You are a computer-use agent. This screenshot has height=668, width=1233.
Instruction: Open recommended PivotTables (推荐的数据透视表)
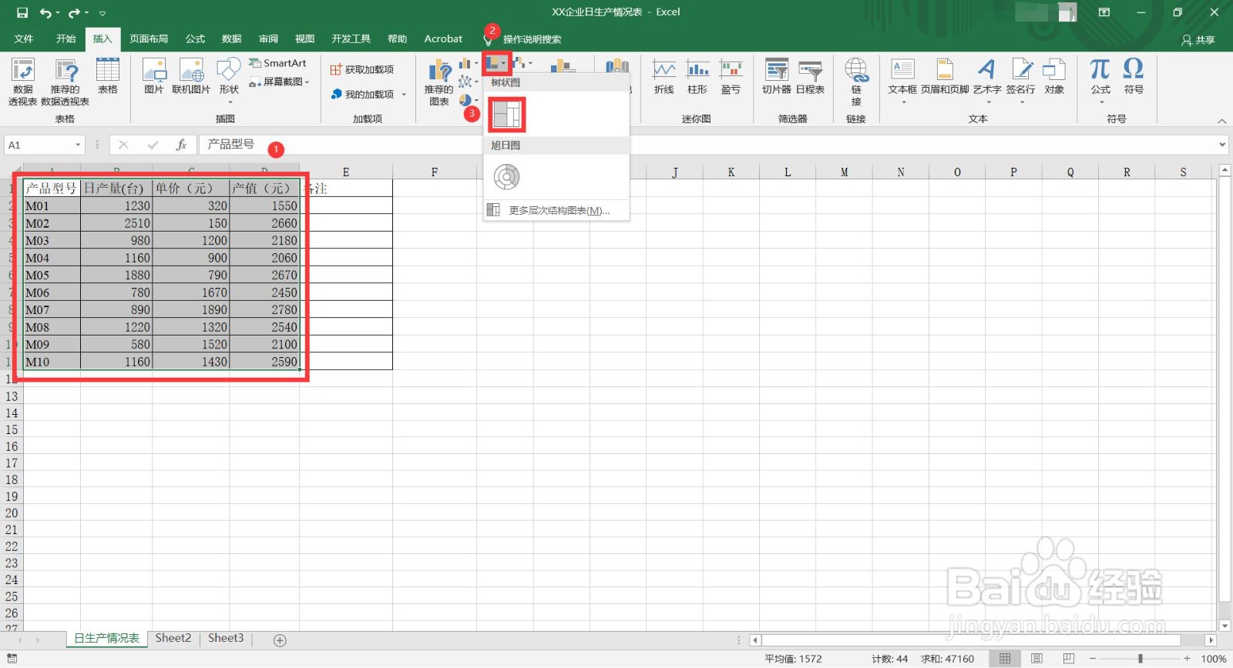click(x=66, y=81)
